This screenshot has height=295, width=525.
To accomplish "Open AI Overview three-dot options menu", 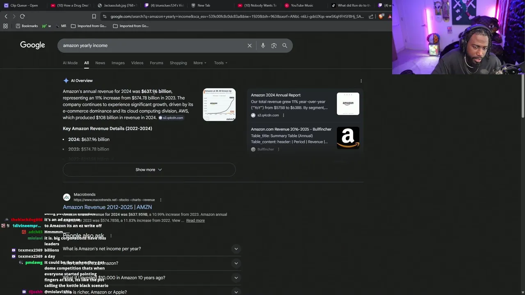I will 361,81.
